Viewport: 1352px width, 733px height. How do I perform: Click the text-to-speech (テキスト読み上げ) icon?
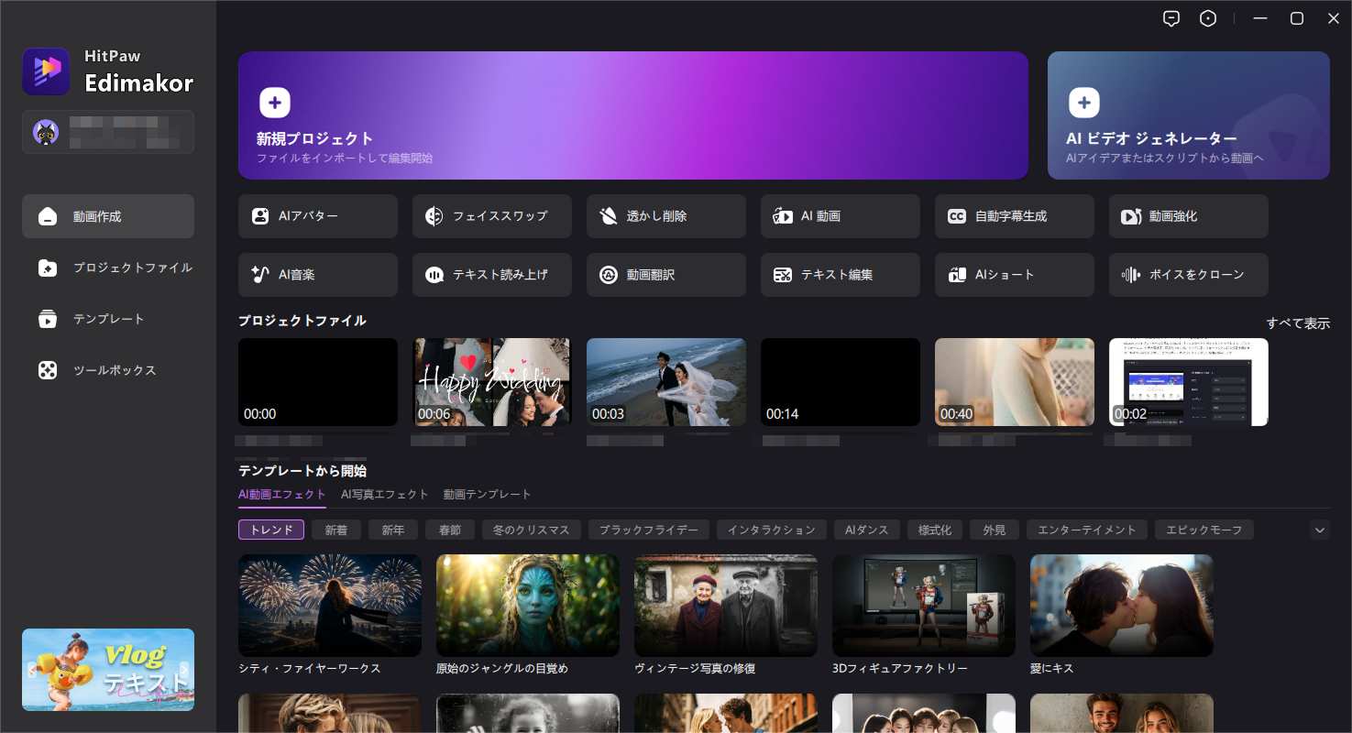click(x=434, y=275)
